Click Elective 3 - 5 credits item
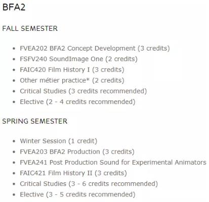Screen dimensions: 209x202 coord(77,194)
